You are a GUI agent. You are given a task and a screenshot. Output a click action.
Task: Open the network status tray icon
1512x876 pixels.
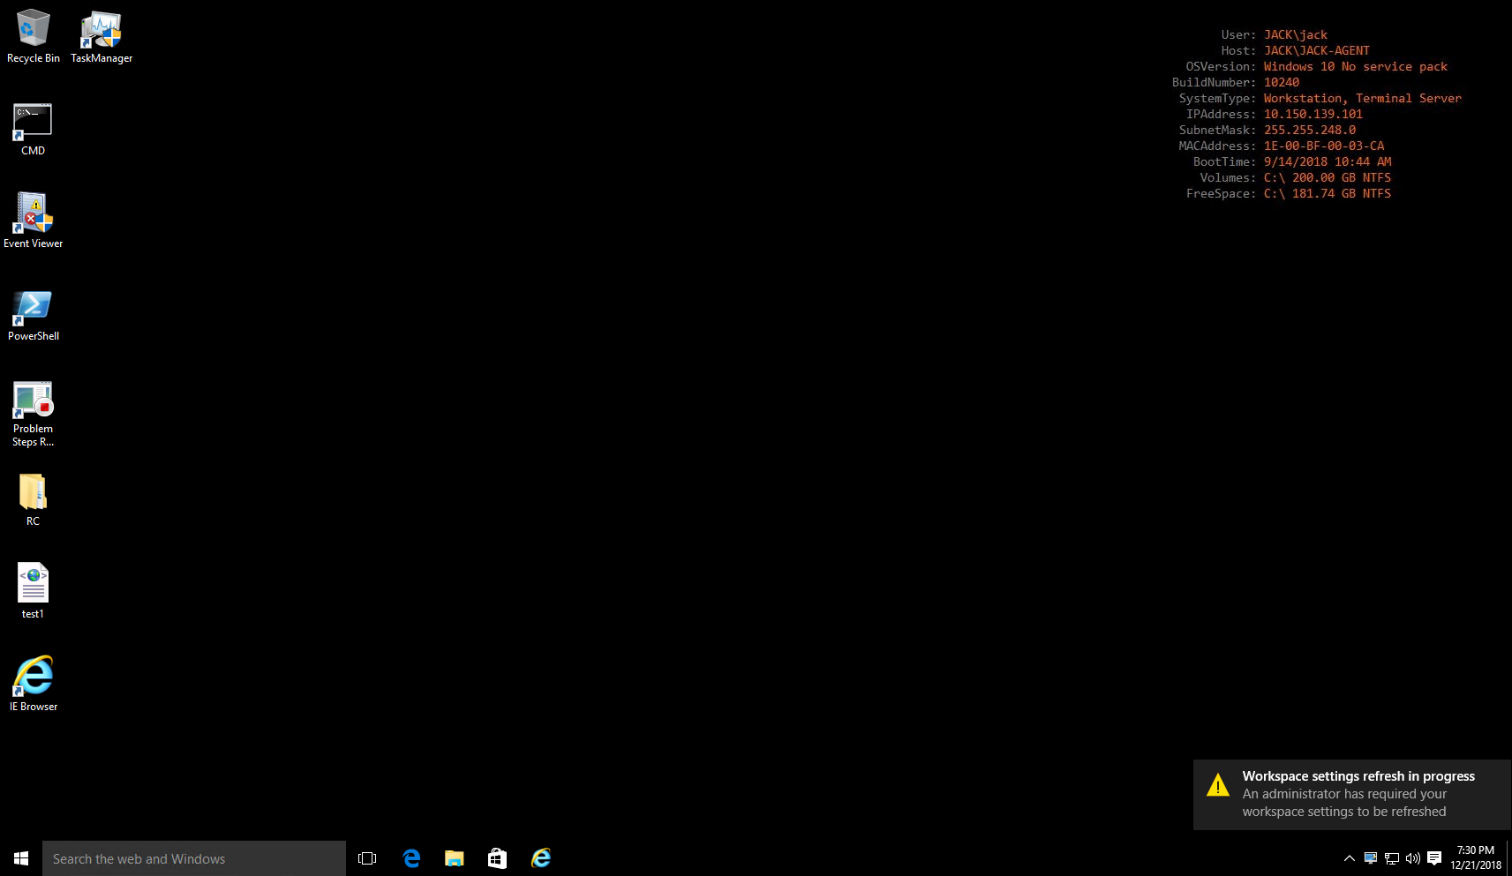(1392, 857)
